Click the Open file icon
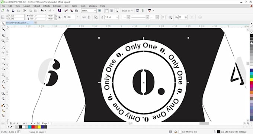The width and height of the screenshot is (253, 134). [8, 11]
